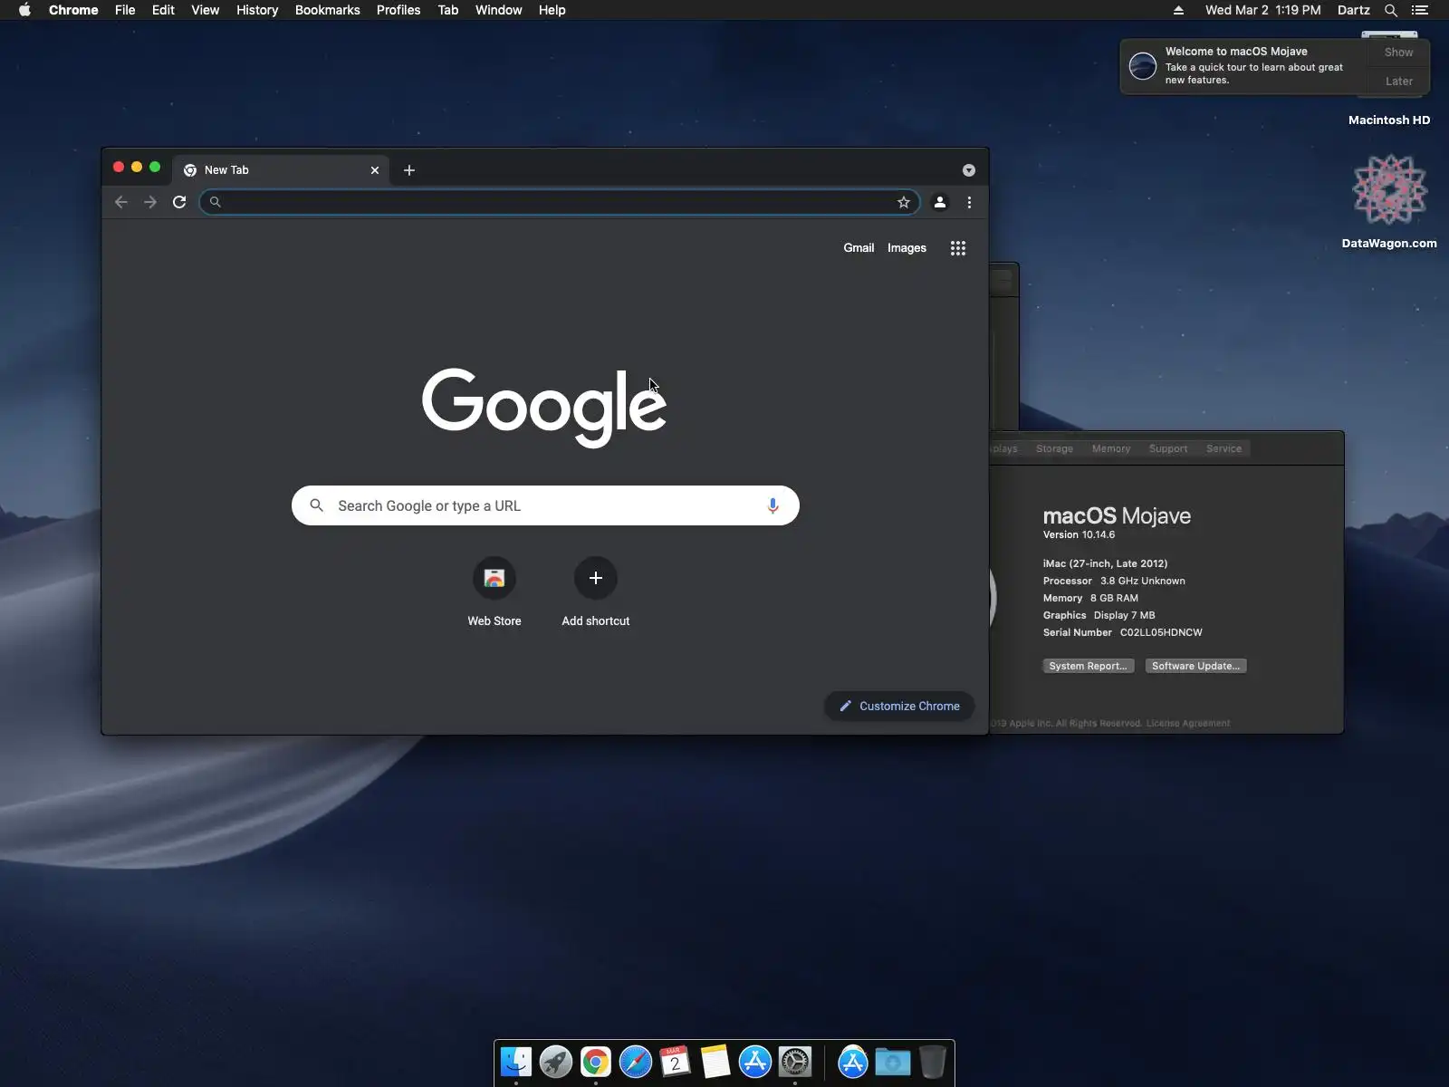Open the Apple menu
The width and height of the screenshot is (1449, 1087).
24,10
